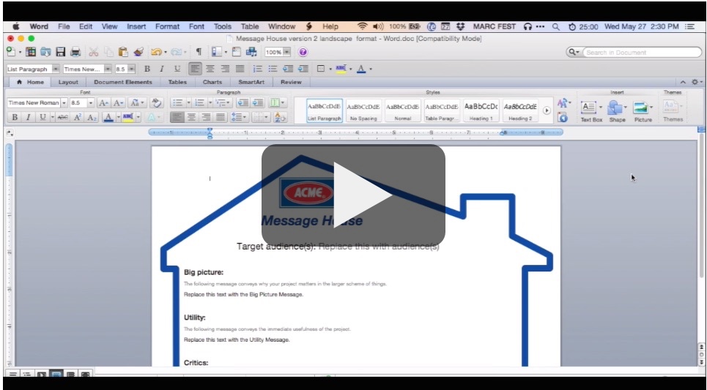Open the ribbon font size 8.5 dropdown
The image size is (707, 390).
click(x=91, y=102)
